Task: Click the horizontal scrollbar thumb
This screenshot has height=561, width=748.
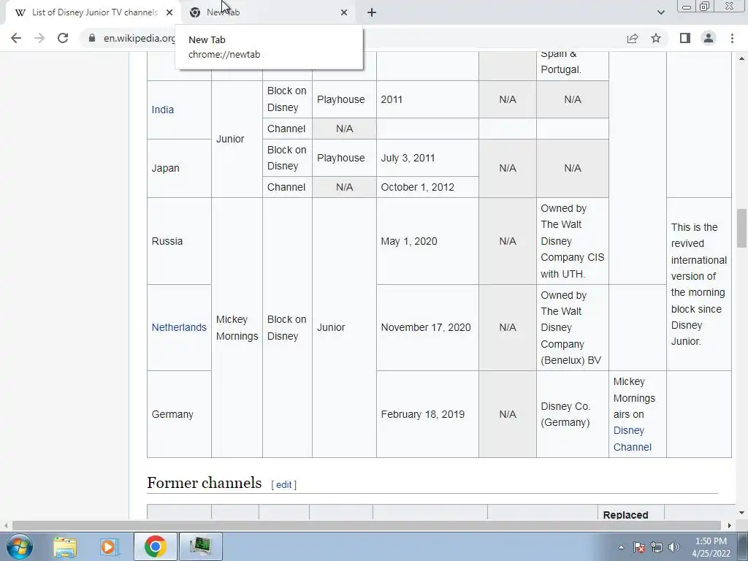Action: tap(367, 525)
